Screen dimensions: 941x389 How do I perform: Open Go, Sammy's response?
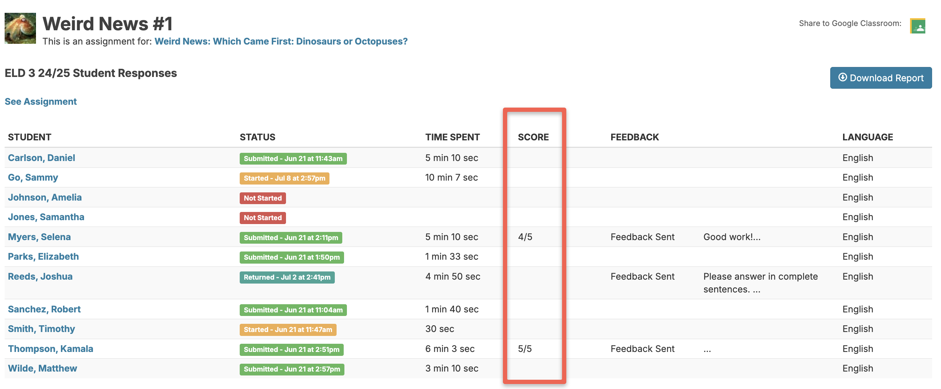33,177
